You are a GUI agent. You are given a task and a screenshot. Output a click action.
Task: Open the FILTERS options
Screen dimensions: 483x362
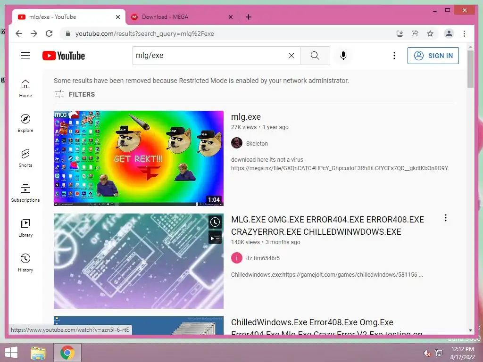tap(75, 94)
